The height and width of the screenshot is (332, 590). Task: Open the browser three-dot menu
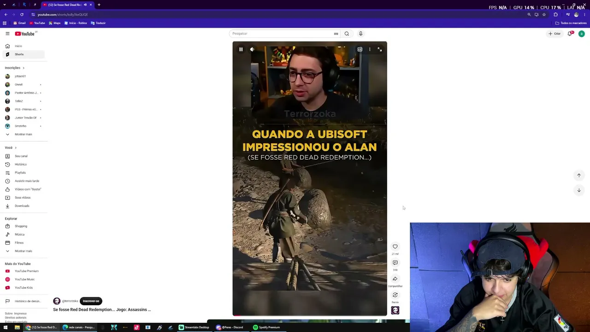[584, 15]
